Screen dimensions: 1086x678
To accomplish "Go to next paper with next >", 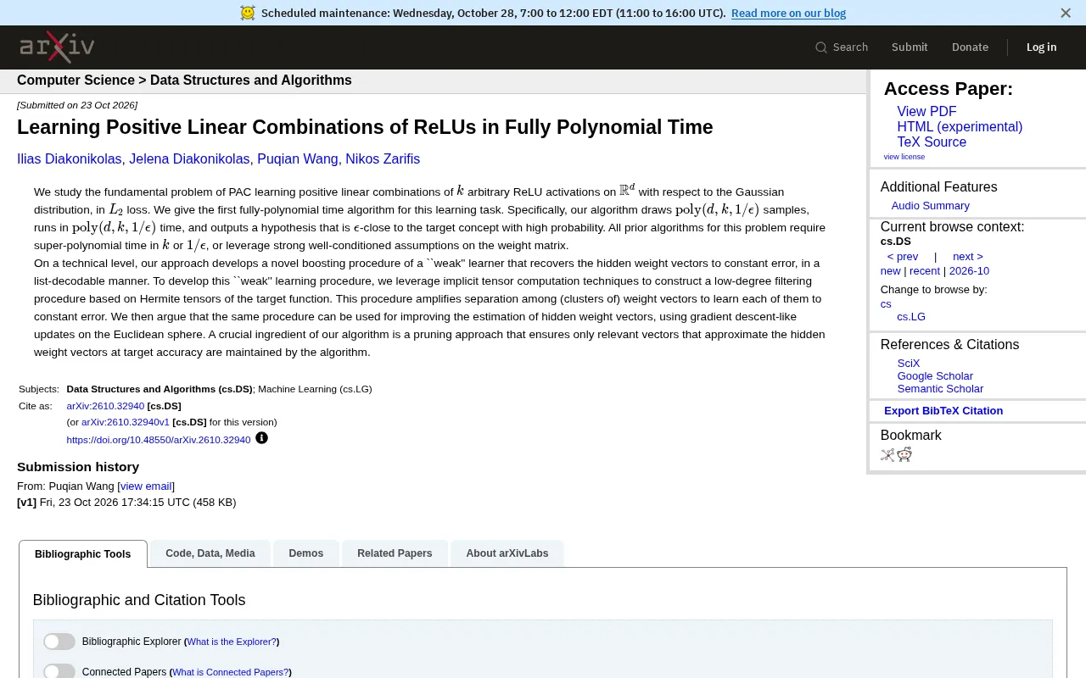I will tap(967, 257).
